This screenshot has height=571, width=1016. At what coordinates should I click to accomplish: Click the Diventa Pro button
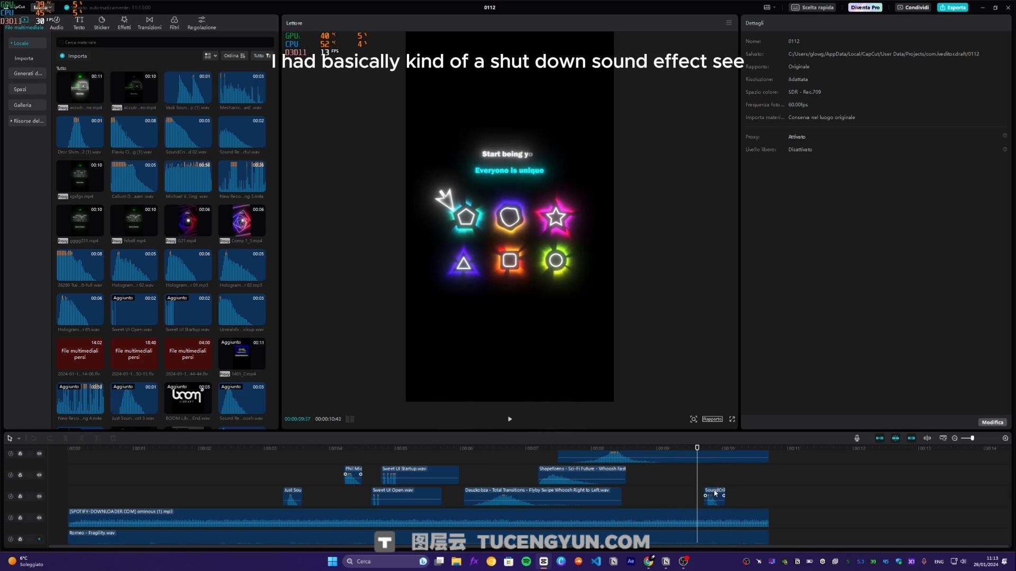[865, 7]
